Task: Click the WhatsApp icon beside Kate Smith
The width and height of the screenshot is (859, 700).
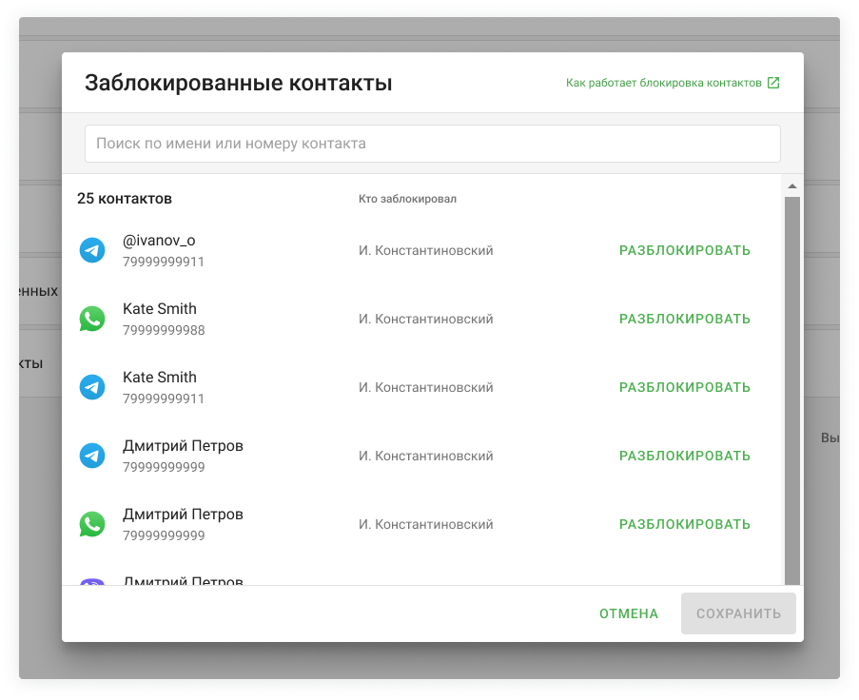Action: [x=92, y=319]
